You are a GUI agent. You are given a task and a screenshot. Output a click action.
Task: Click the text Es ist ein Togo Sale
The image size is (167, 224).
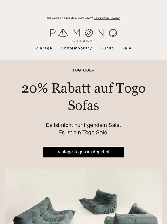tap(83, 132)
